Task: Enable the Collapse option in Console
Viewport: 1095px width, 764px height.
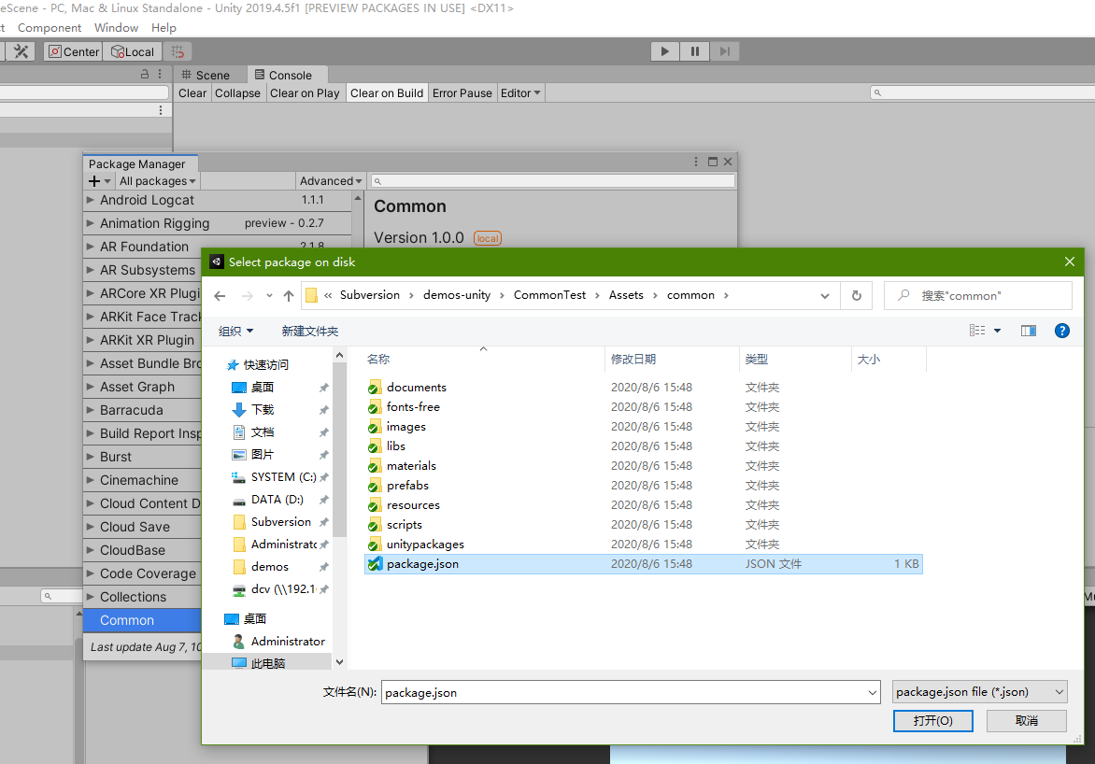Action: click(x=237, y=92)
